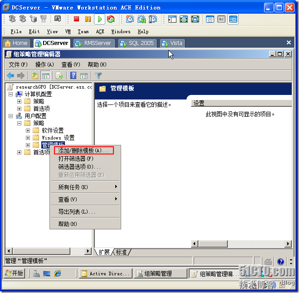Click the VMware quick switch mode icon
Viewport: 299px width, 293px height.
pyautogui.click(x=195, y=19)
